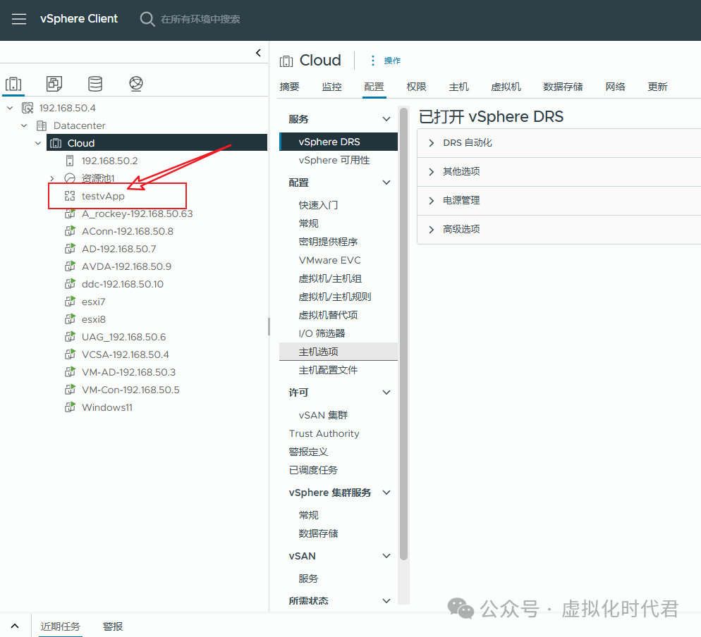Open the 虚拟机 VMs tab
The height and width of the screenshot is (637, 701).
pos(506,87)
